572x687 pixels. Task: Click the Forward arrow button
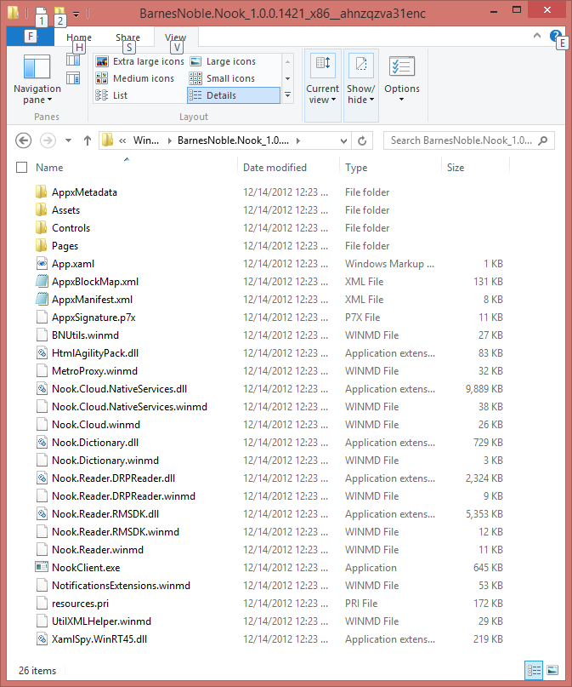(48, 140)
